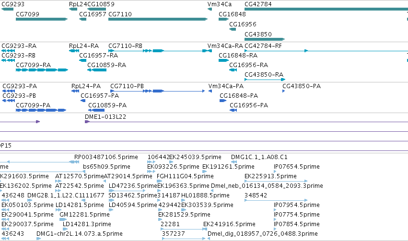Viewport: 408px width, 241px height.
Task: Select the DME1-013L22 clone label
Action: coord(105,117)
